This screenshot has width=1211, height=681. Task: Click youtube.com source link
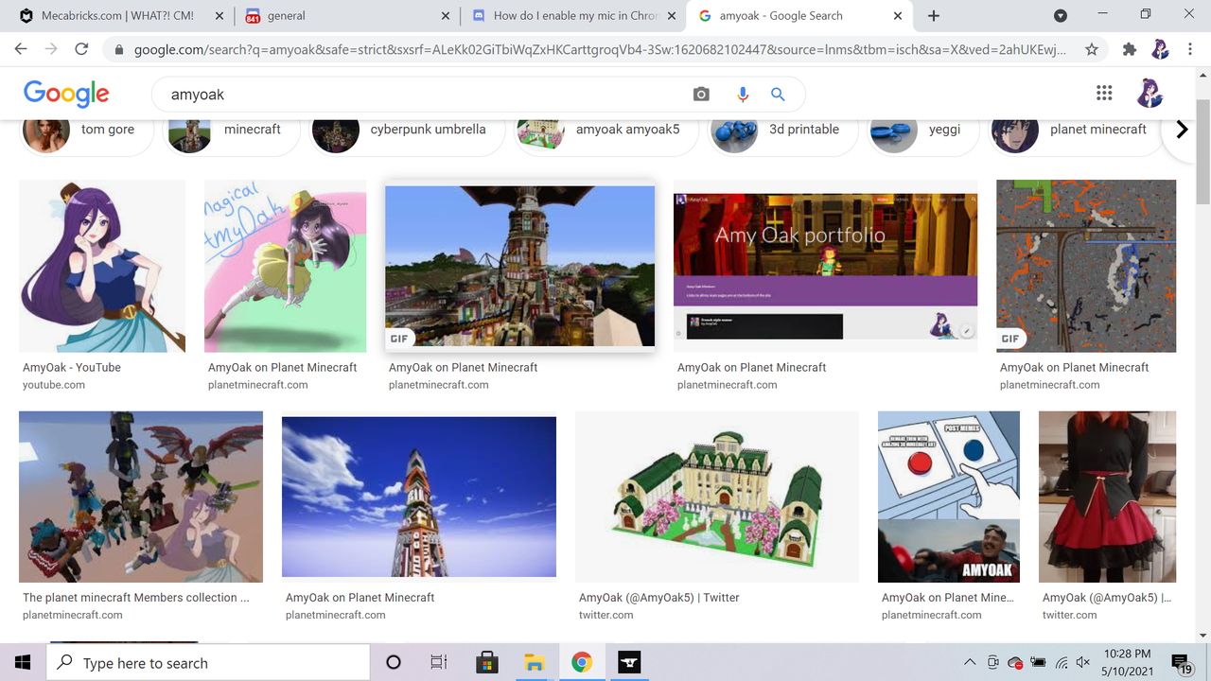tap(54, 385)
